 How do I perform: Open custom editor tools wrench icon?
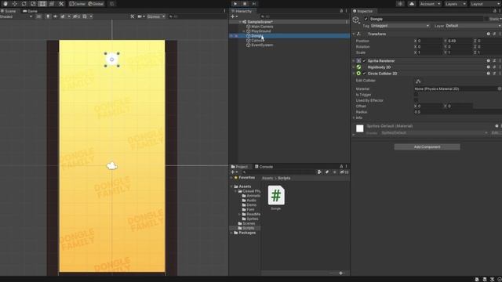[x=61, y=4]
